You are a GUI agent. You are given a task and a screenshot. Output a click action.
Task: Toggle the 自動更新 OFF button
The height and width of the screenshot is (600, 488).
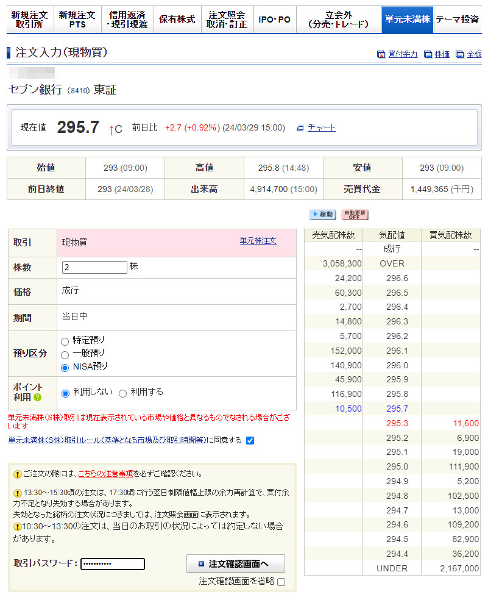point(354,215)
